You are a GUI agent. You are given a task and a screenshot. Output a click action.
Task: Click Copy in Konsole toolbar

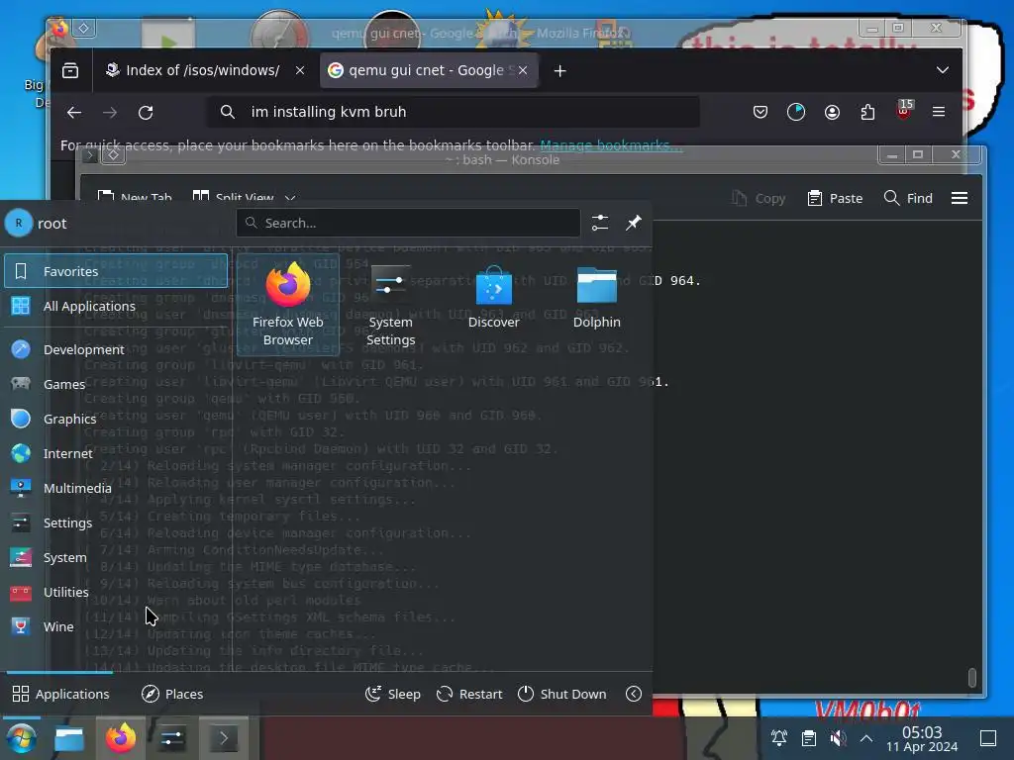click(759, 198)
